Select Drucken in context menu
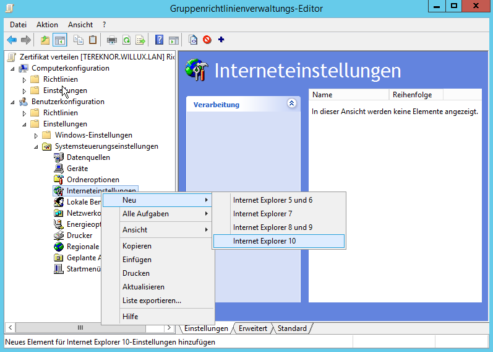 (158, 273)
